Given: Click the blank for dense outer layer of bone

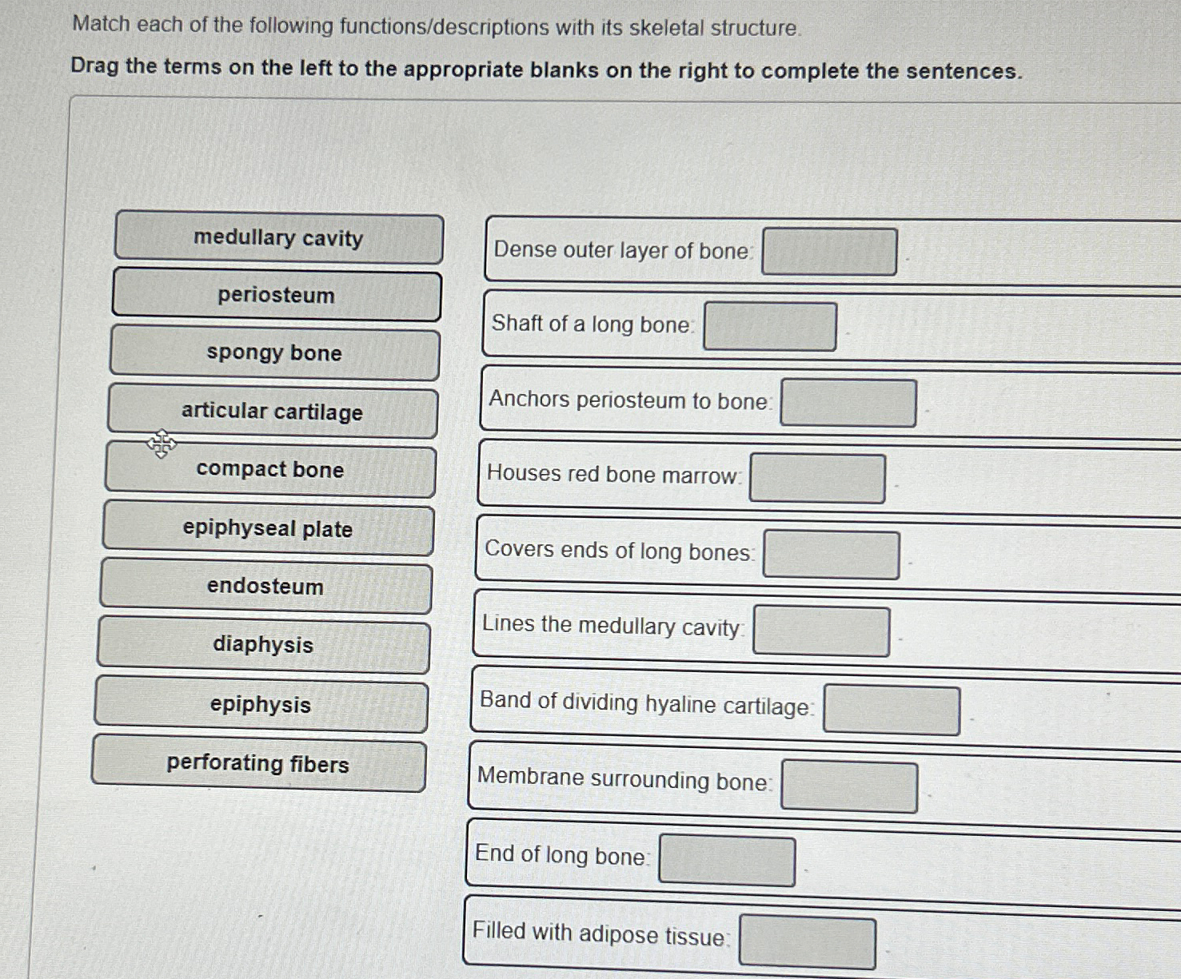Looking at the screenshot, I should tap(829, 251).
